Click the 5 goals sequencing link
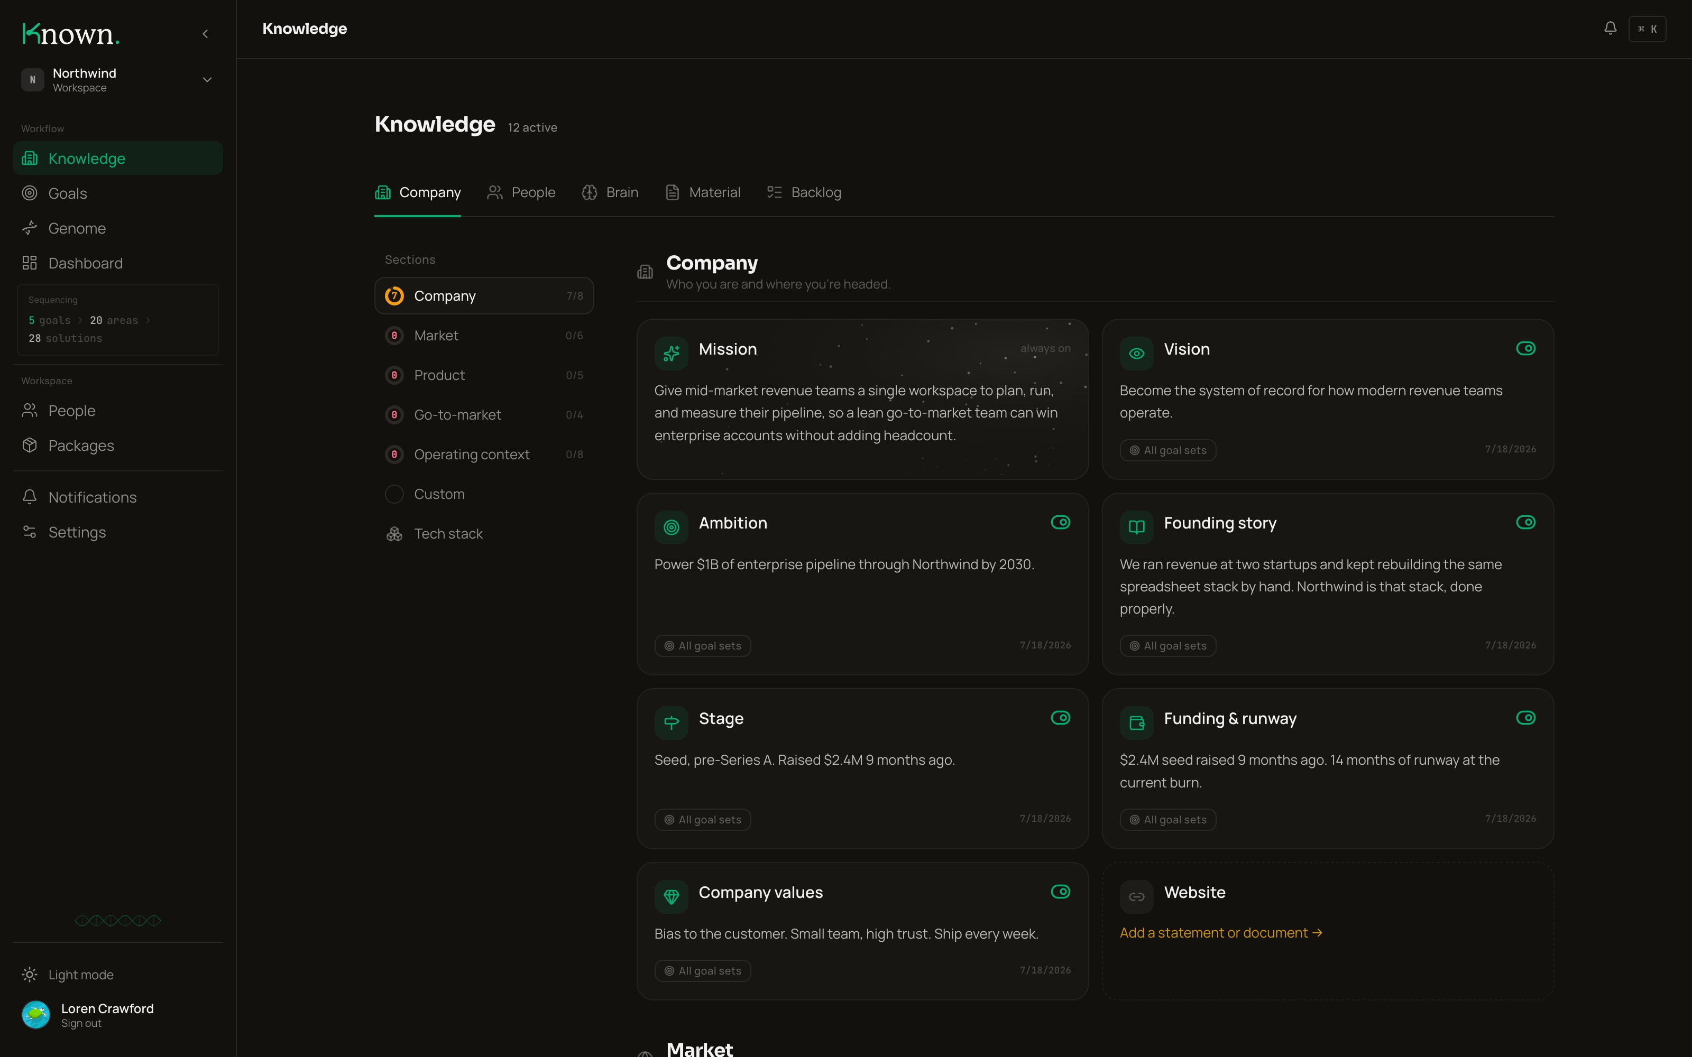1692x1057 pixels. tap(50, 320)
